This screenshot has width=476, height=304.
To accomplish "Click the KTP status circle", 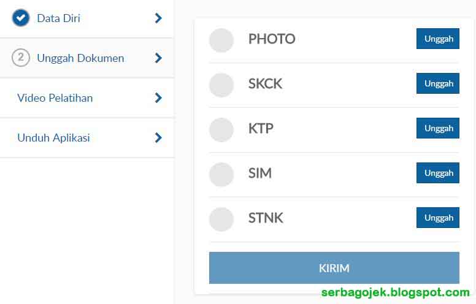I will [221, 129].
